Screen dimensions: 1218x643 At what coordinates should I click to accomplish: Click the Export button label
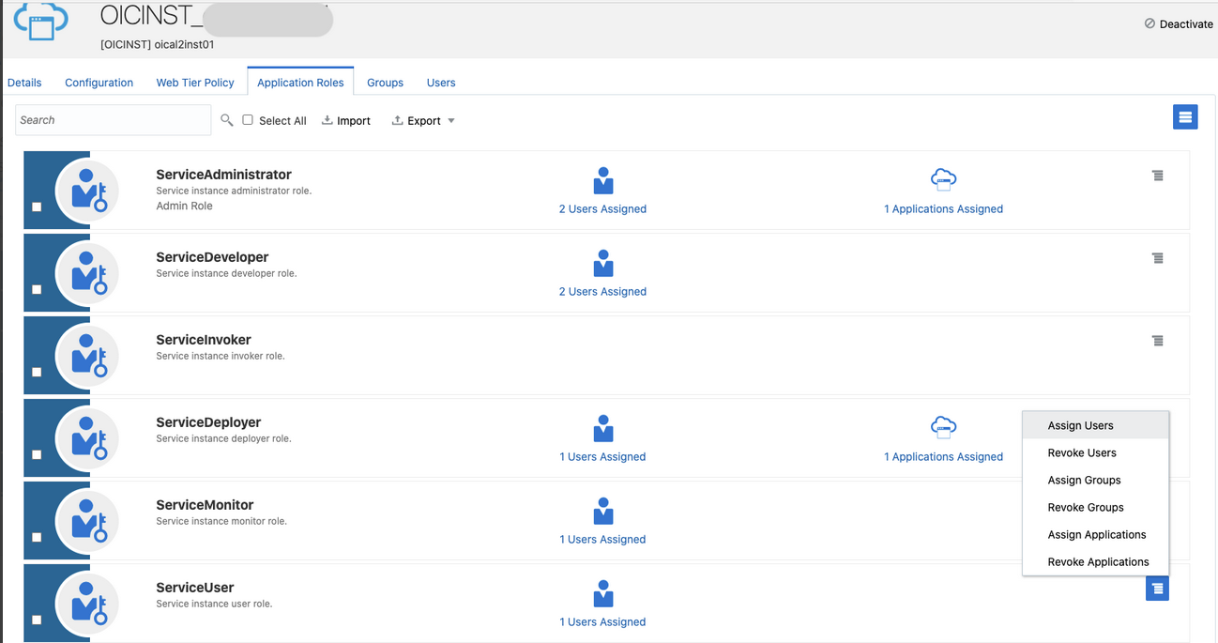tap(424, 121)
